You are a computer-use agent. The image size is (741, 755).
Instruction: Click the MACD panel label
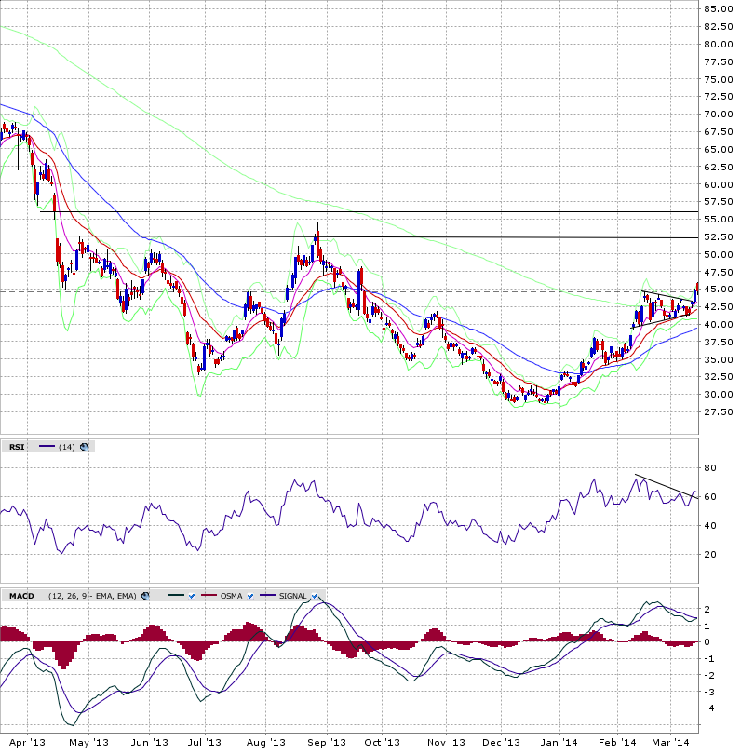coord(20,596)
